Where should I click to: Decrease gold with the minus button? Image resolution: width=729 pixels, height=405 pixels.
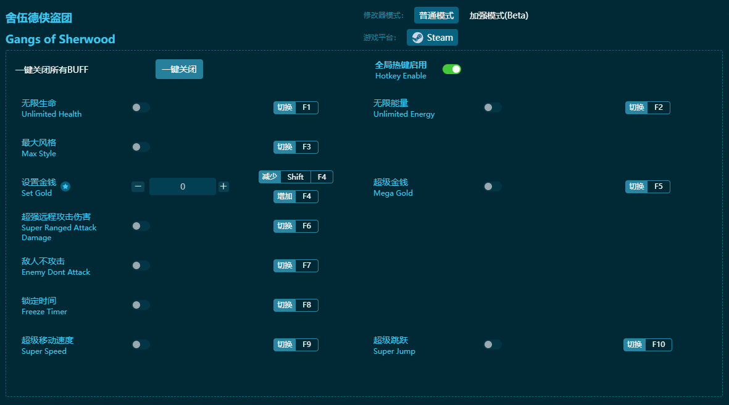(x=138, y=186)
